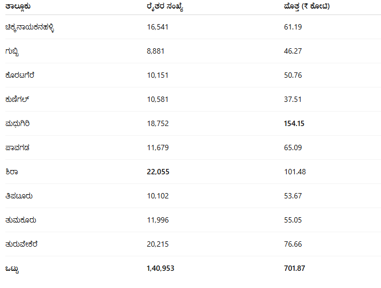Select the ಗುಬ್ಬಿ row name

[13, 51]
